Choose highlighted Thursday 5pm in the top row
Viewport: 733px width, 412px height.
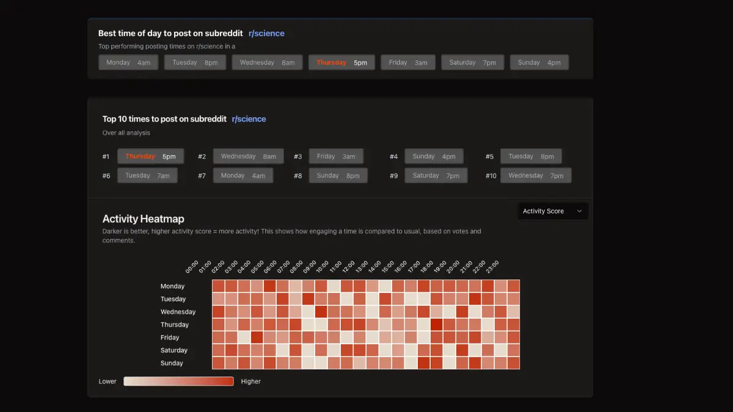coord(341,62)
